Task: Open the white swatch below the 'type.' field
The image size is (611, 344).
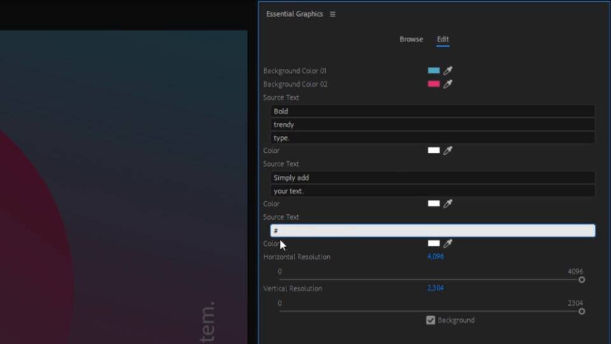Action: [433, 150]
